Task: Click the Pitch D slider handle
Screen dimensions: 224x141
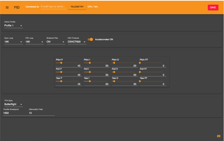Action: [114, 63]
